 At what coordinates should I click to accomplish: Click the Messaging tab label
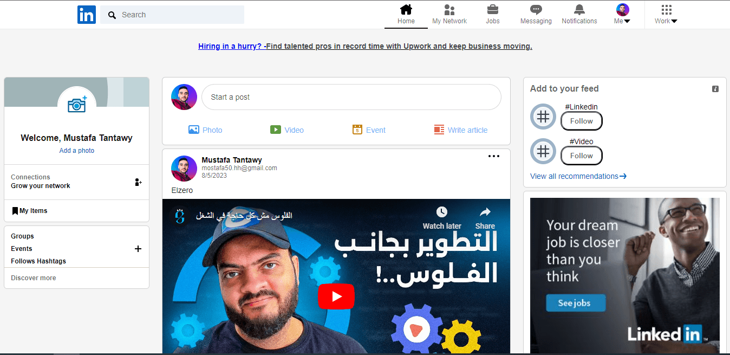coord(536,21)
